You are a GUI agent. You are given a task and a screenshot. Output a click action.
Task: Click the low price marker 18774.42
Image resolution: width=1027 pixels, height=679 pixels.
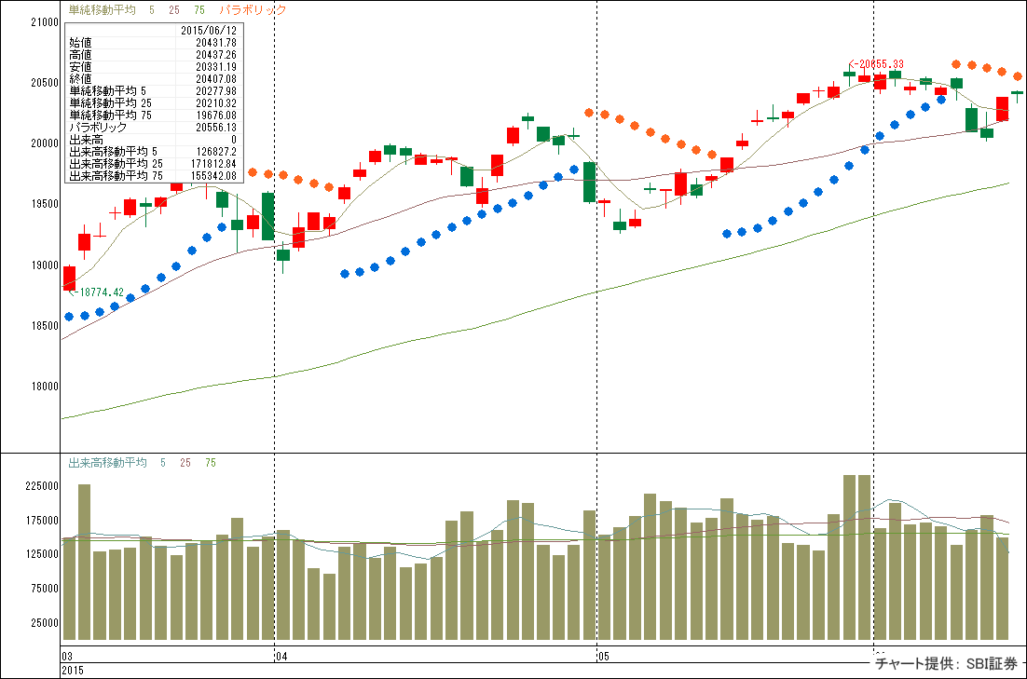(x=102, y=292)
